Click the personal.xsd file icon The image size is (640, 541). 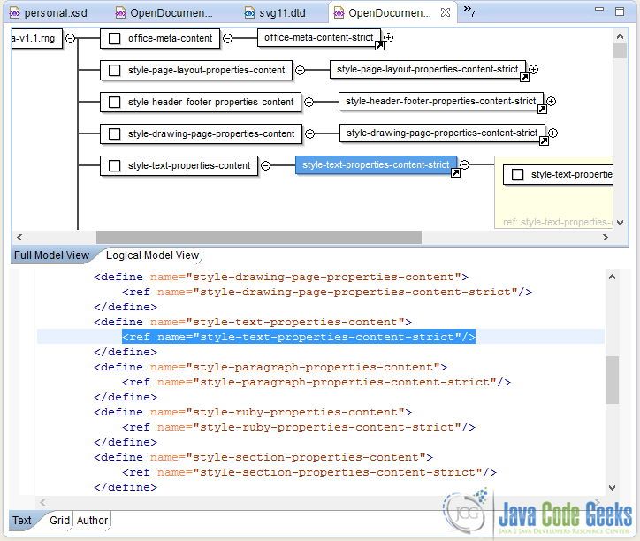click(x=14, y=13)
